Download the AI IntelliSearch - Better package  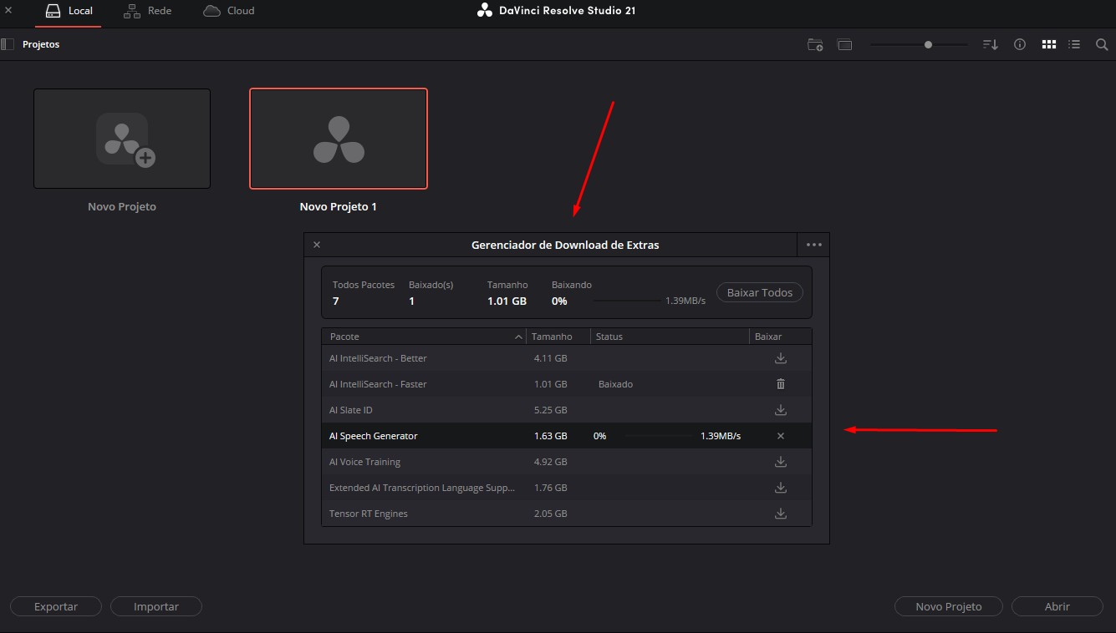point(781,358)
